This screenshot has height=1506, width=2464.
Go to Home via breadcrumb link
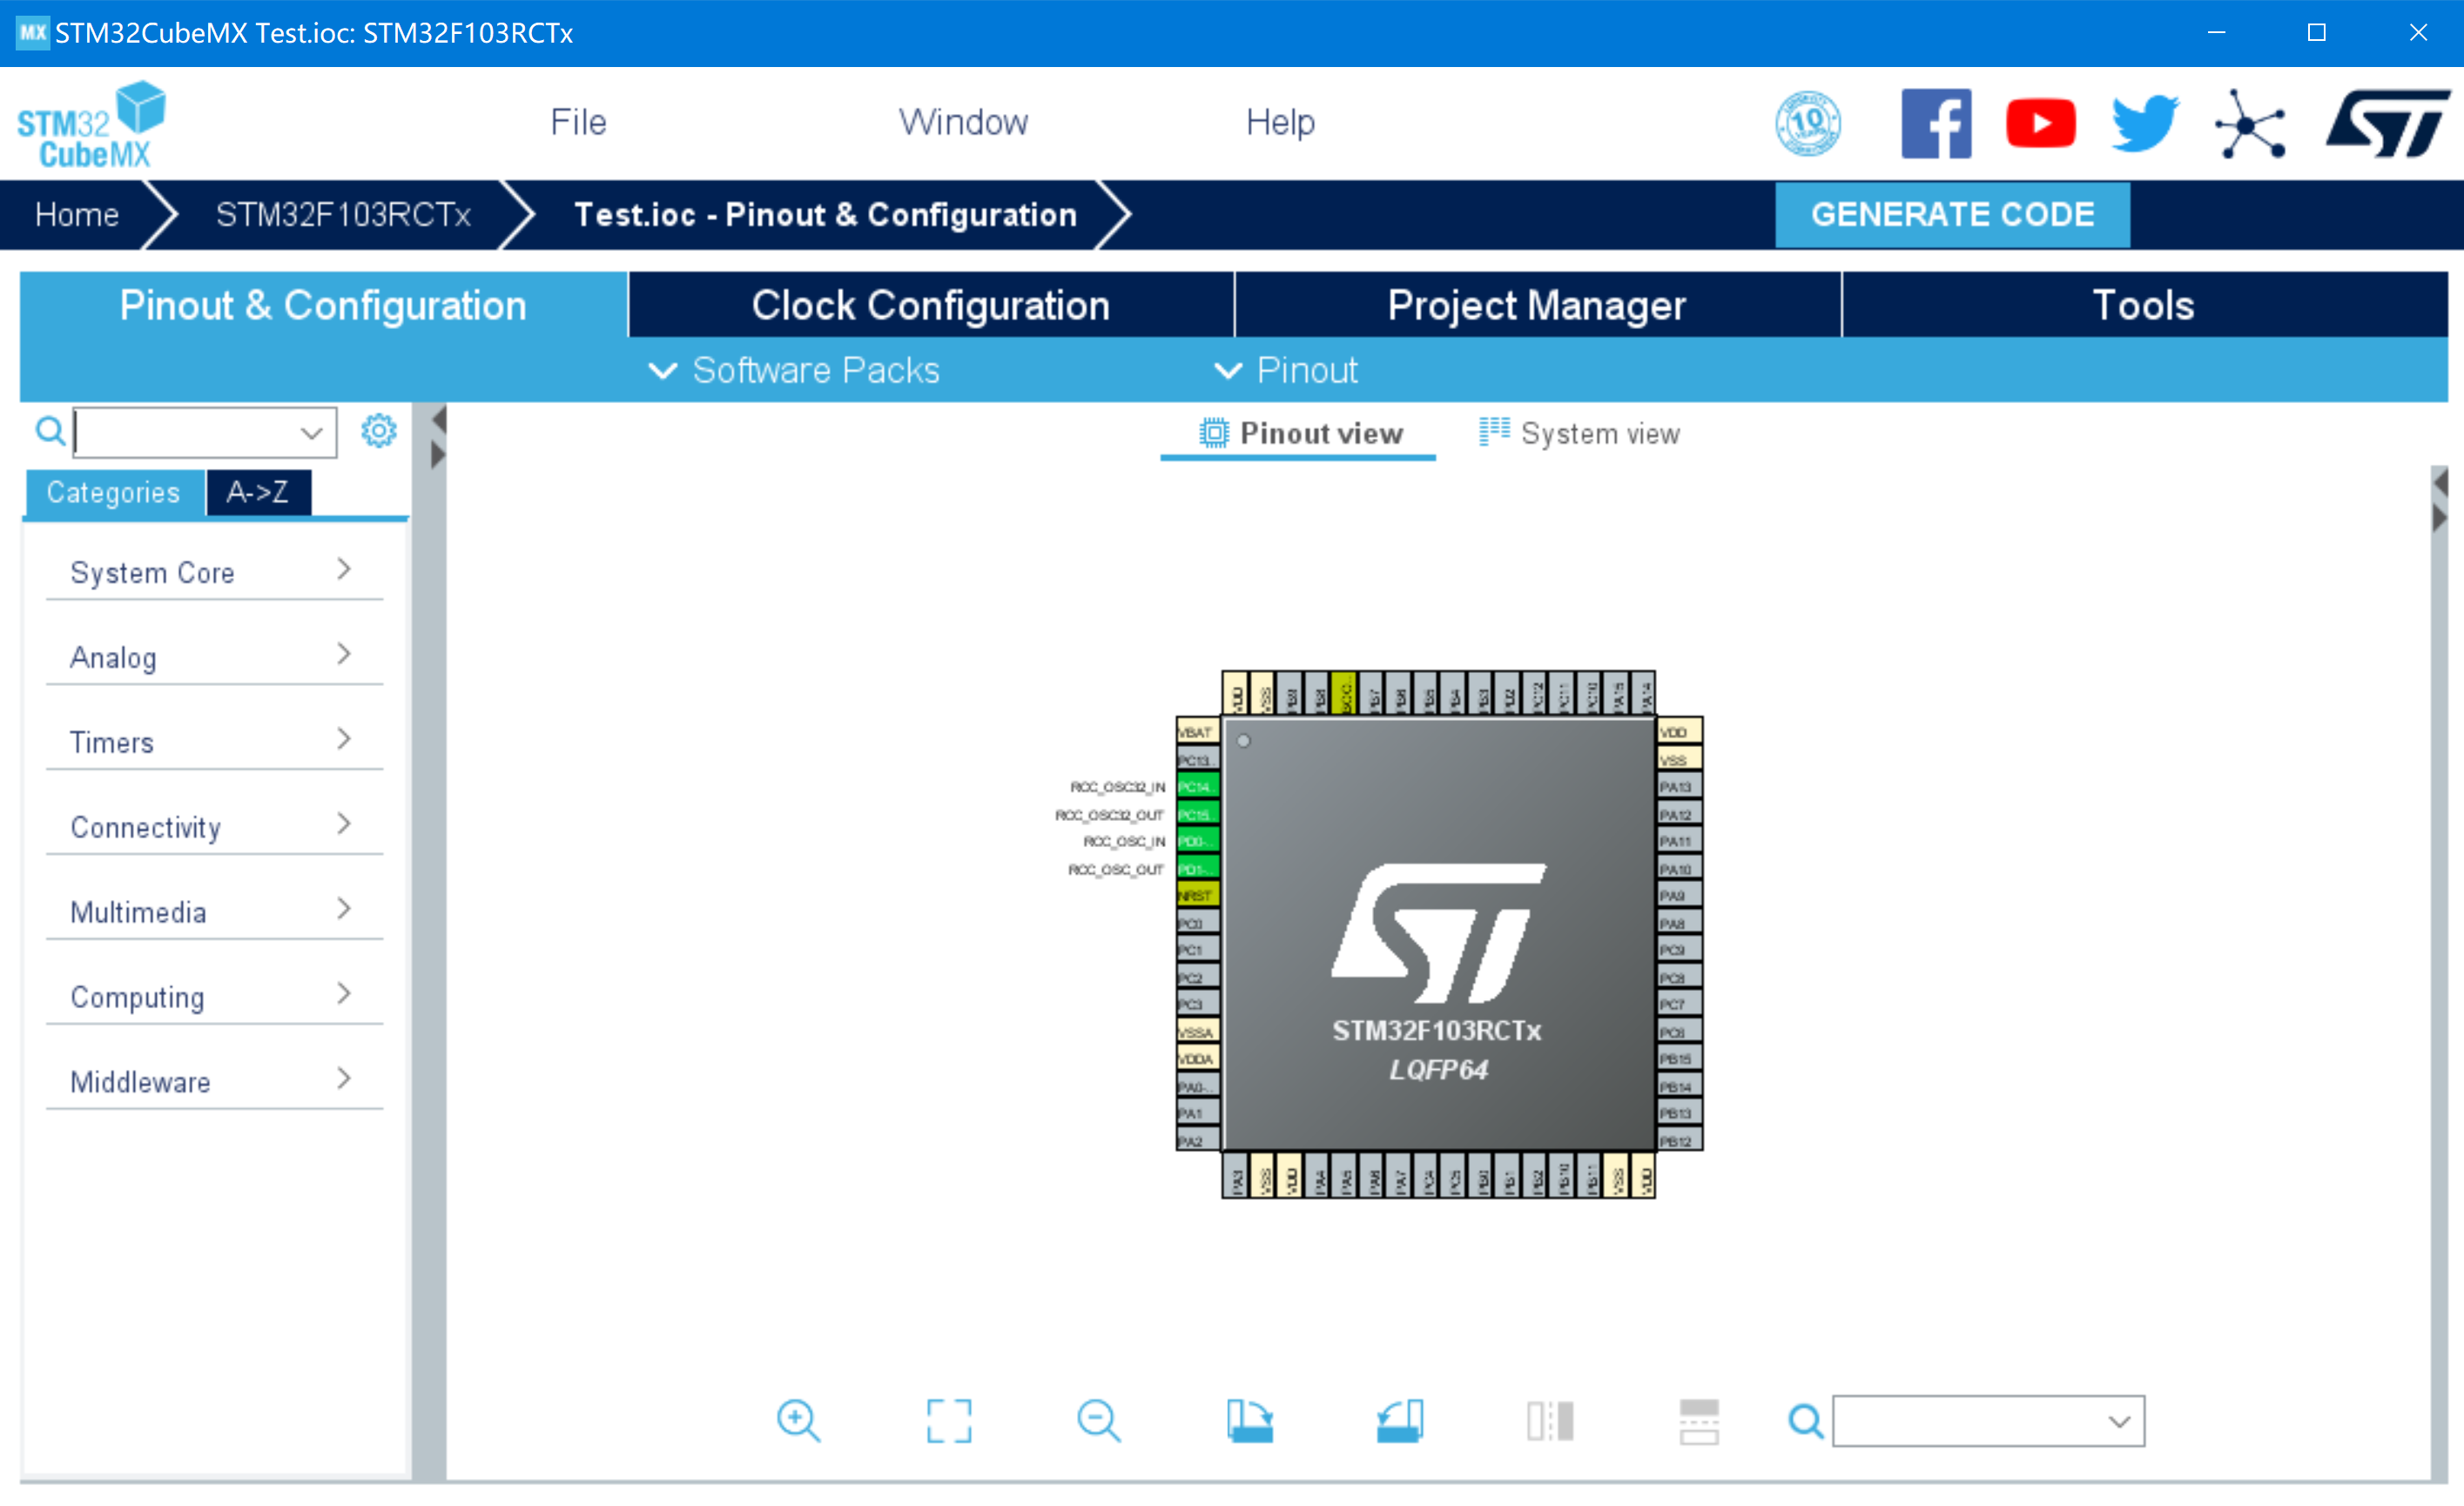pos(76,214)
